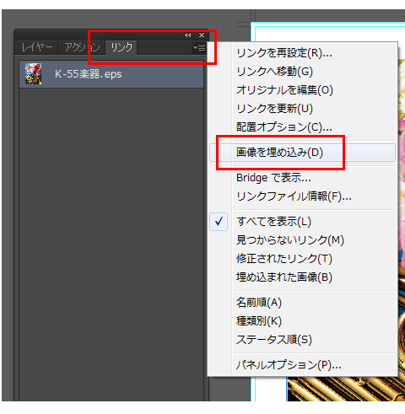Switch to the アクション tab

pos(82,47)
